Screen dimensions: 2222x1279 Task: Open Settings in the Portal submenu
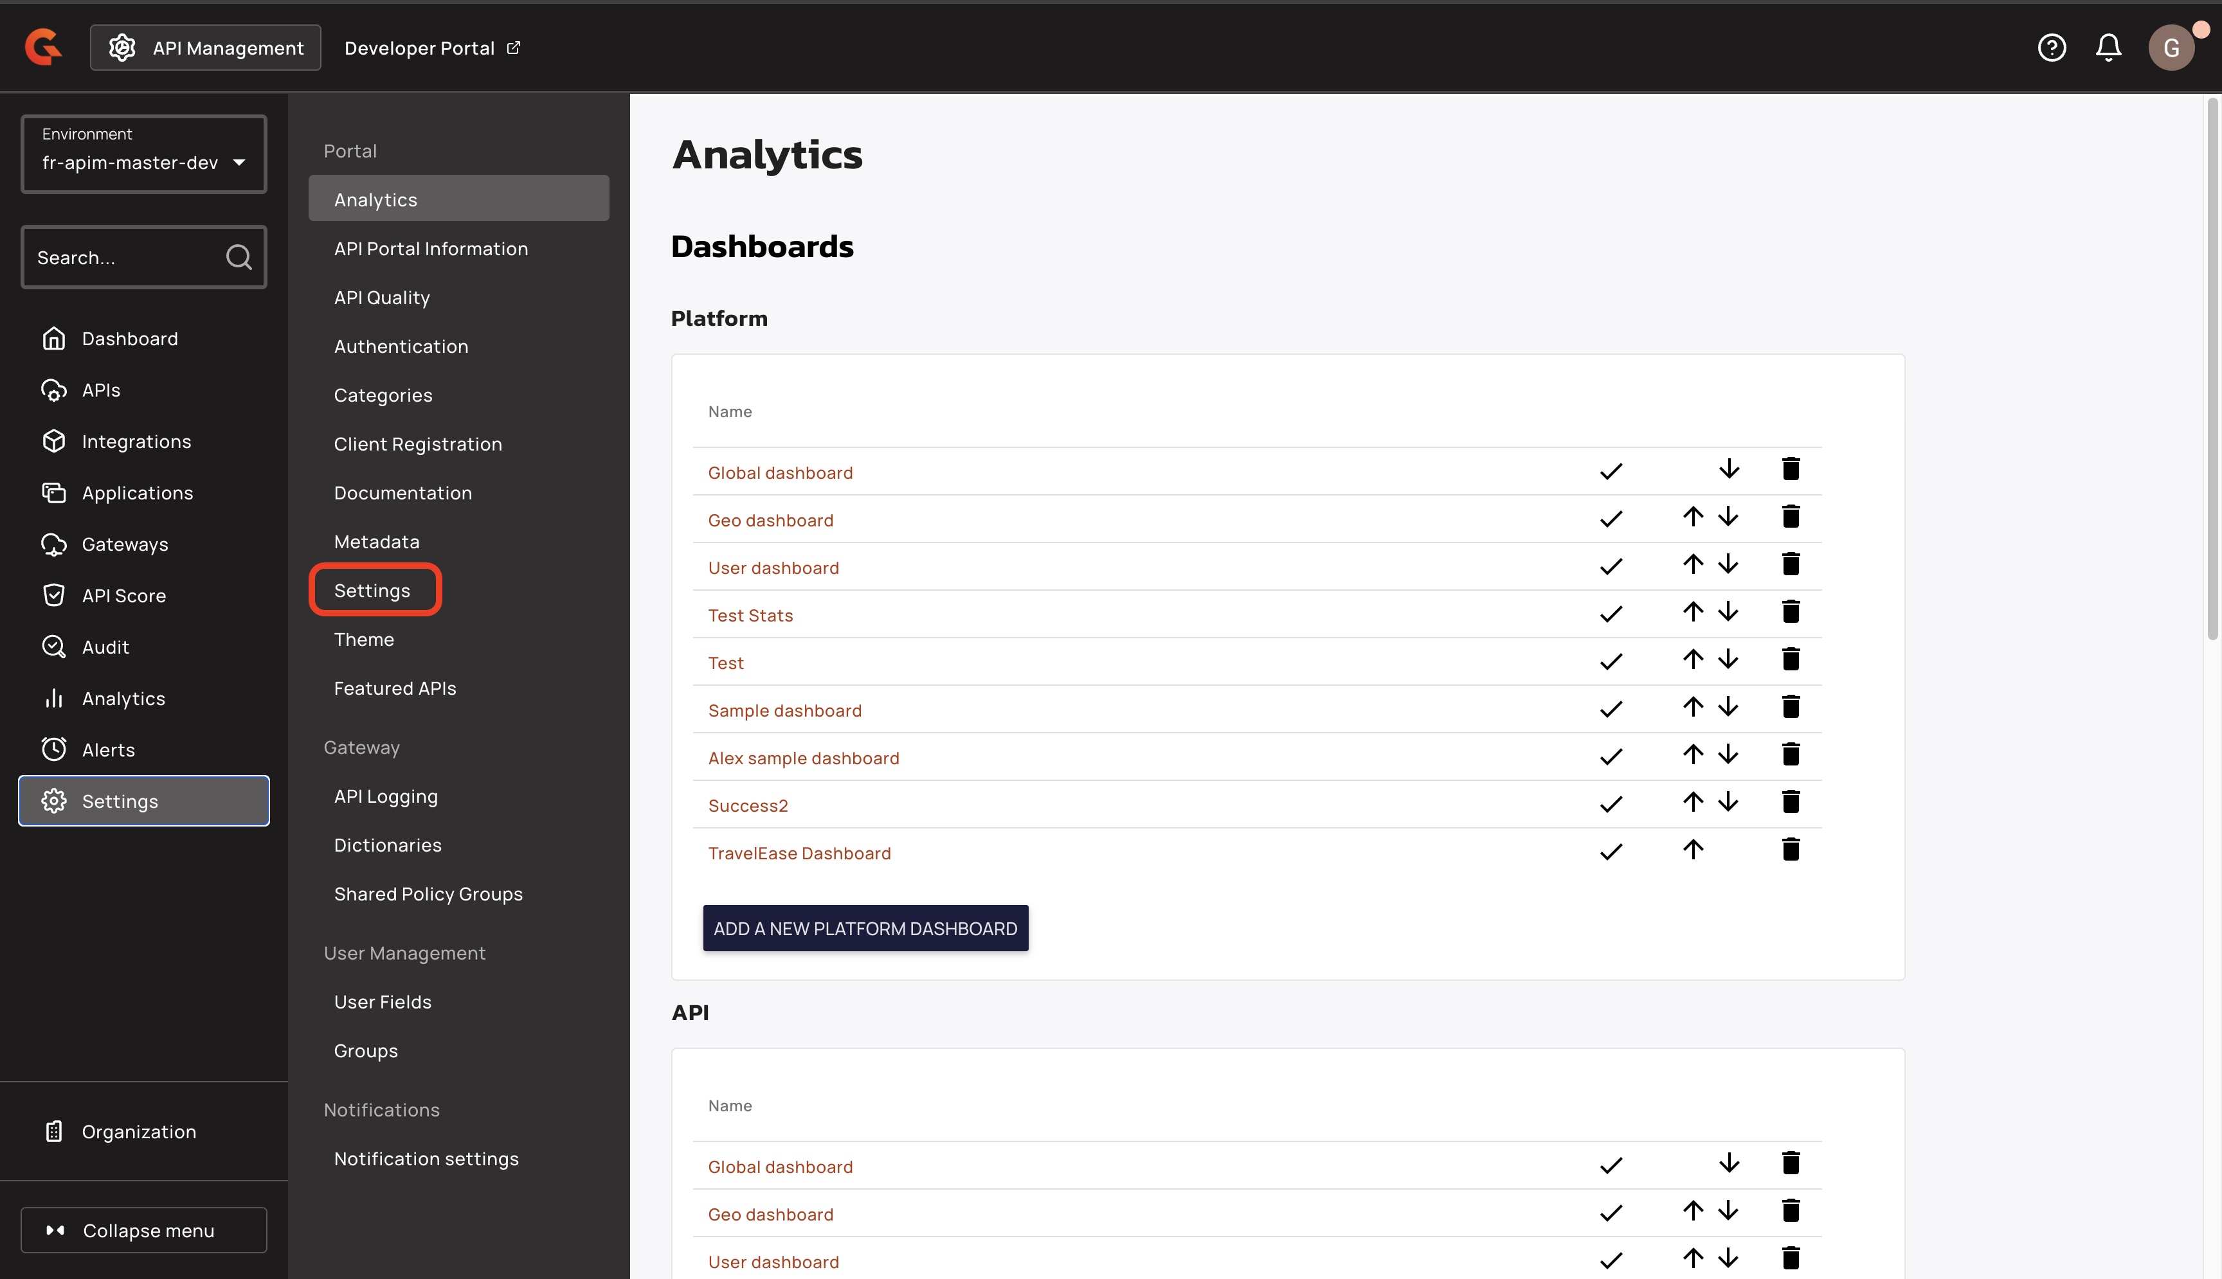[x=372, y=590]
